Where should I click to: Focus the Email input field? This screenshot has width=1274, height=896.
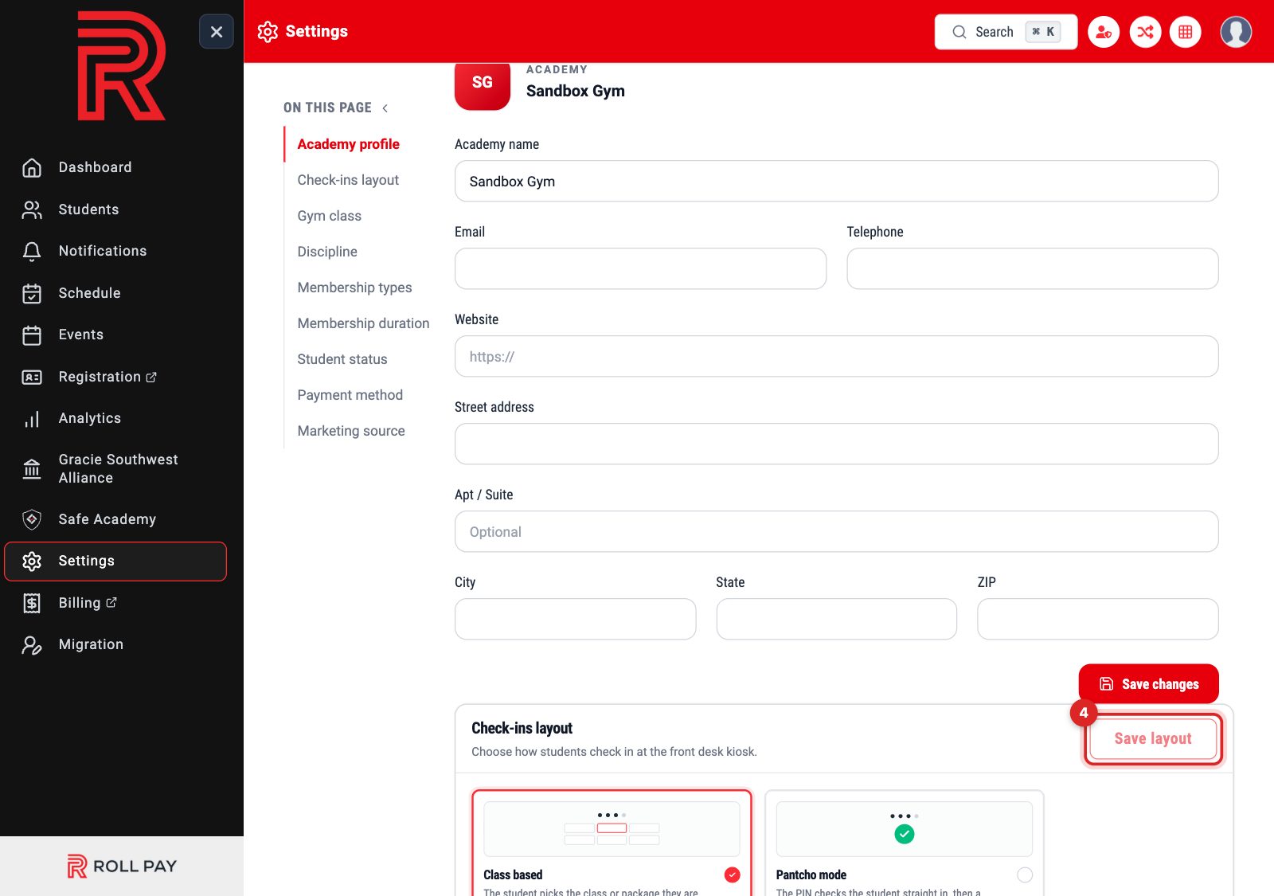(640, 268)
